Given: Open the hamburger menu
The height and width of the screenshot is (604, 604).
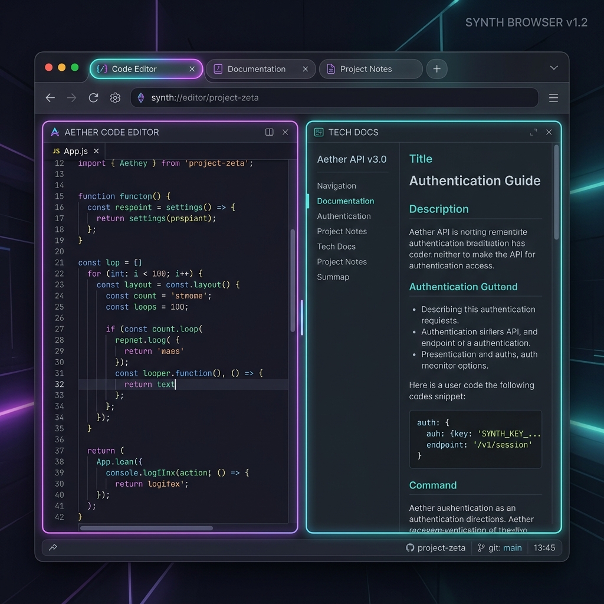Looking at the screenshot, I should (x=553, y=98).
